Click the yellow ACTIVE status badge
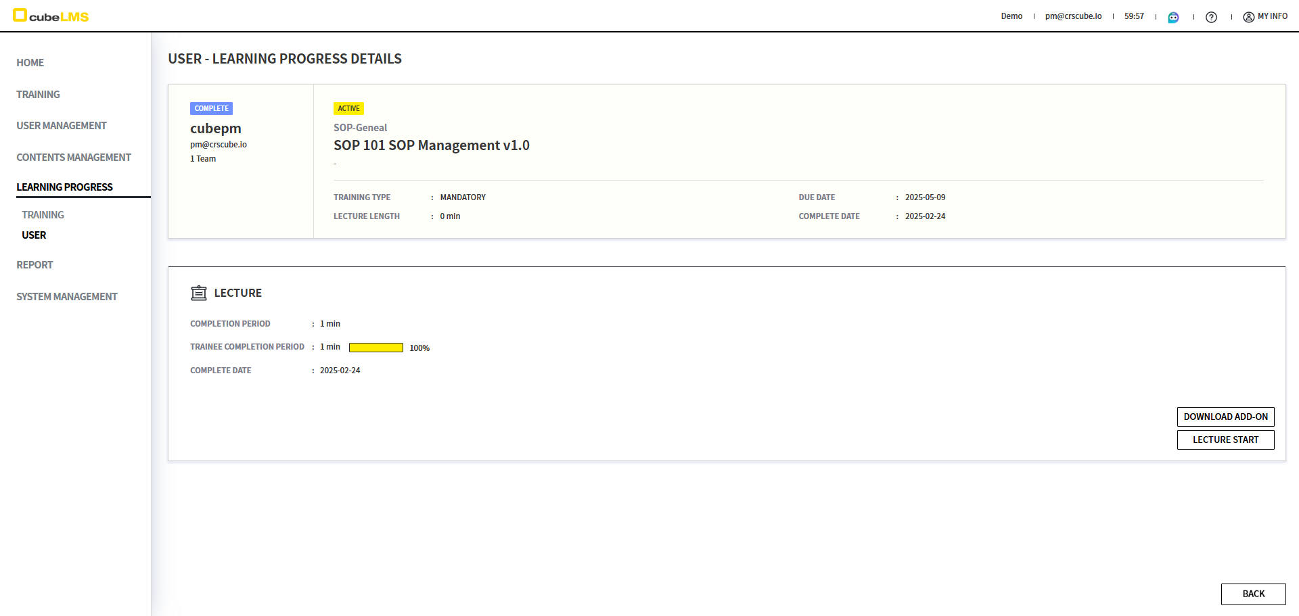Viewport: 1299px width, 616px height. [x=348, y=108]
